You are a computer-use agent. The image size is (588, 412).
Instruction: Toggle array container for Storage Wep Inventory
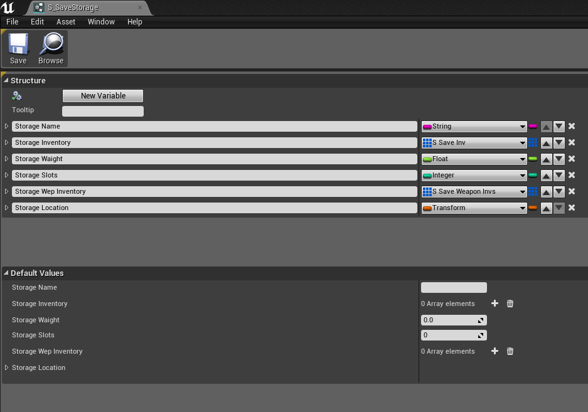tap(533, 191)
